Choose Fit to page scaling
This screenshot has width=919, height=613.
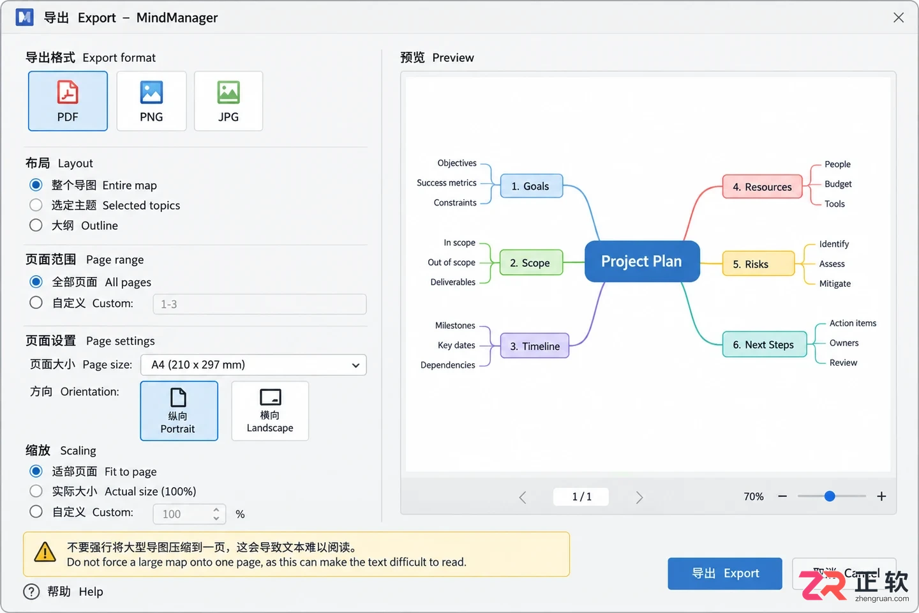pos(36,471)
